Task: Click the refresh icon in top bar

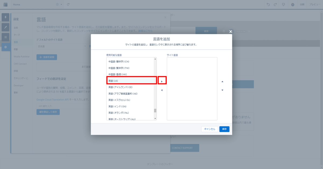Action: pos(68,5)
